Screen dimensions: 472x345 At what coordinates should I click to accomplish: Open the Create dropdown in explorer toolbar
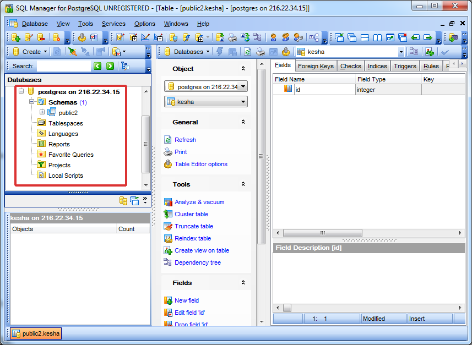pos(30,52)
